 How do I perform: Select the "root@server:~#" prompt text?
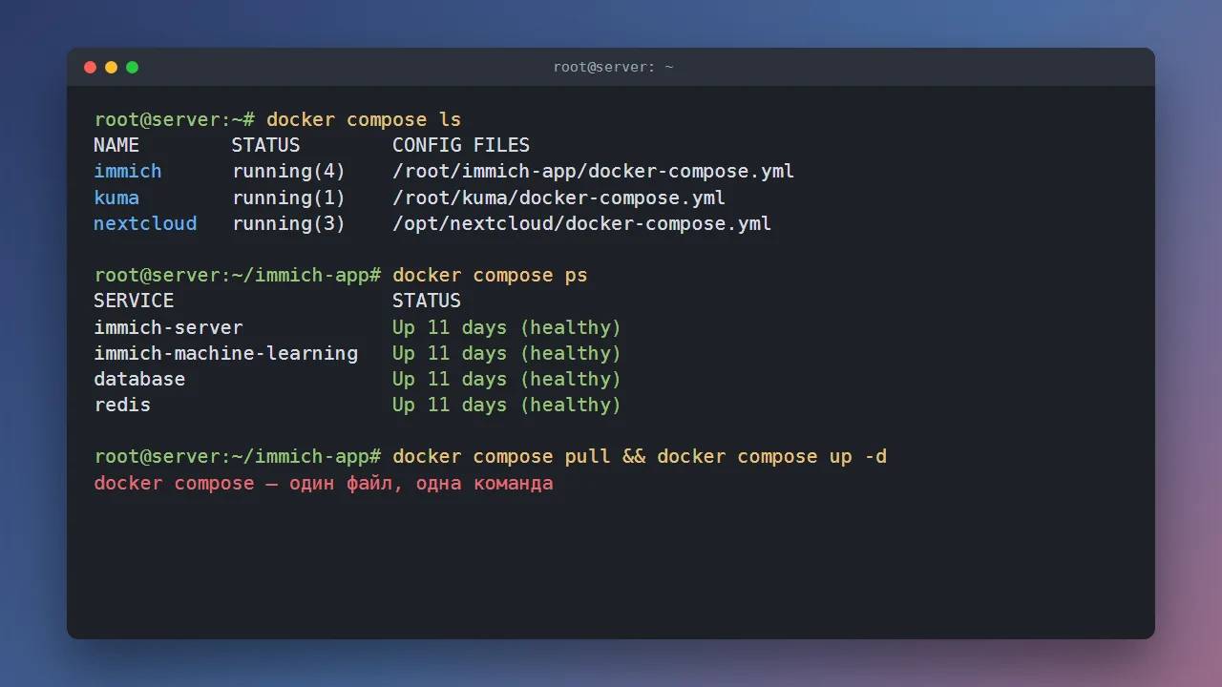point(175,119)
